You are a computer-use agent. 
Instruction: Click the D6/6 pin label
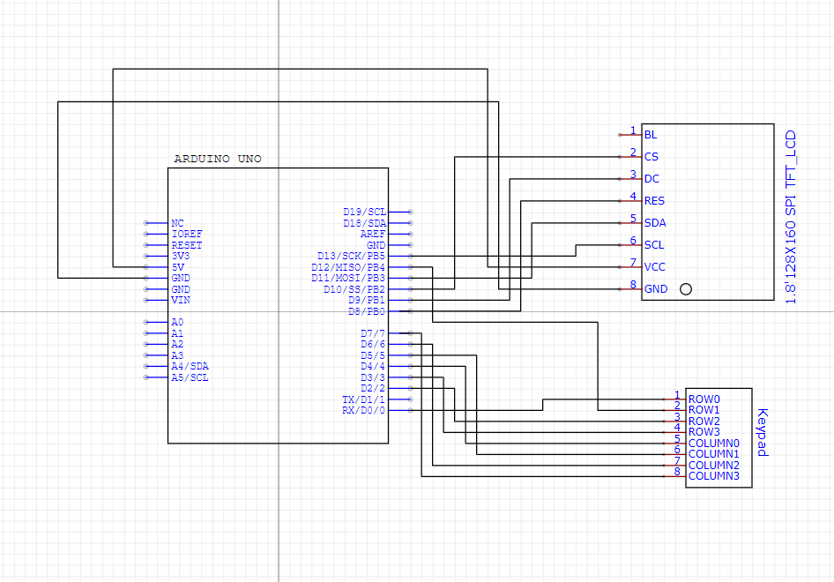pos(373,344)
